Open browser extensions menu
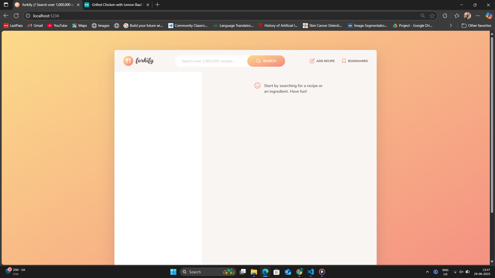This screenshot has height=278, width=495. (x=445, y=16)
